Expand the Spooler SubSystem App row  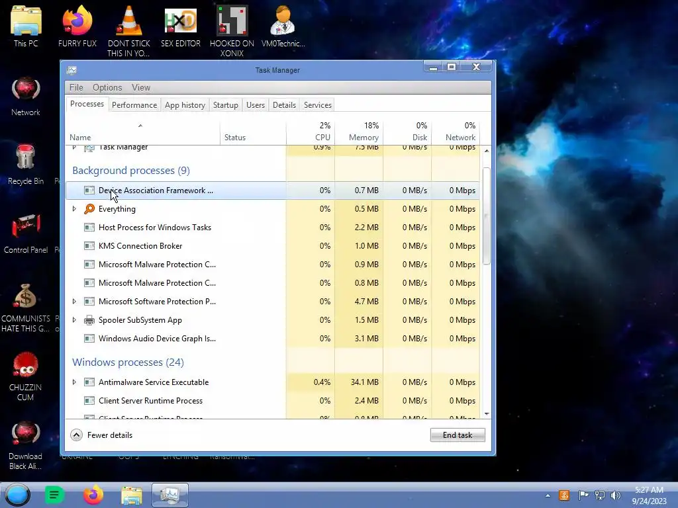pyautogui.click(x=74, y=320)
